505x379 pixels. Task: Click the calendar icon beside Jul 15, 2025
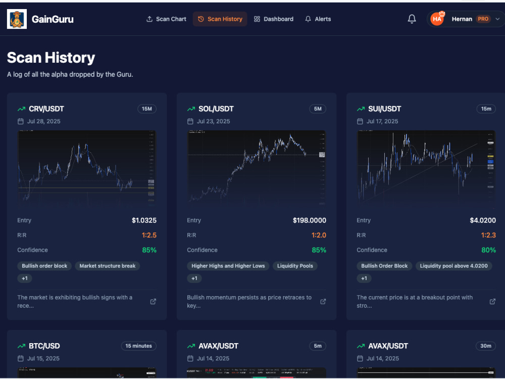(21, 358)
